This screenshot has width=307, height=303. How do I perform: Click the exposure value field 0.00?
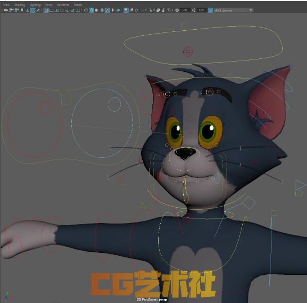pos(184,10)
